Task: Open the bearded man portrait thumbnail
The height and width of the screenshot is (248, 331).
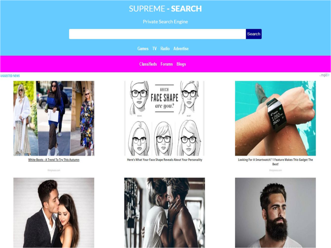Action: click(x=275, y=213)
